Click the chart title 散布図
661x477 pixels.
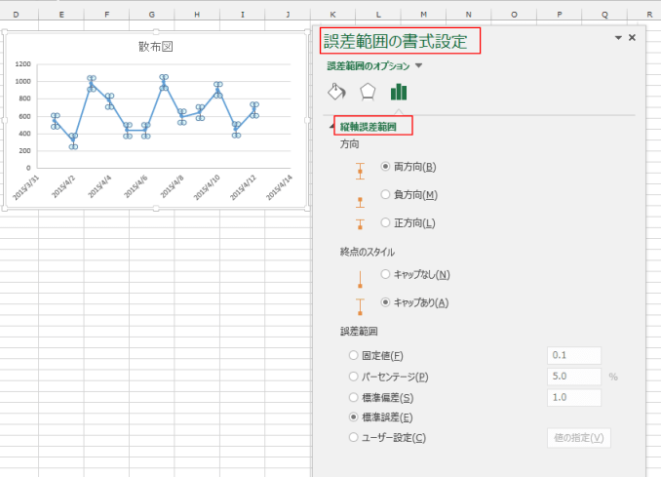click(156, 47)
